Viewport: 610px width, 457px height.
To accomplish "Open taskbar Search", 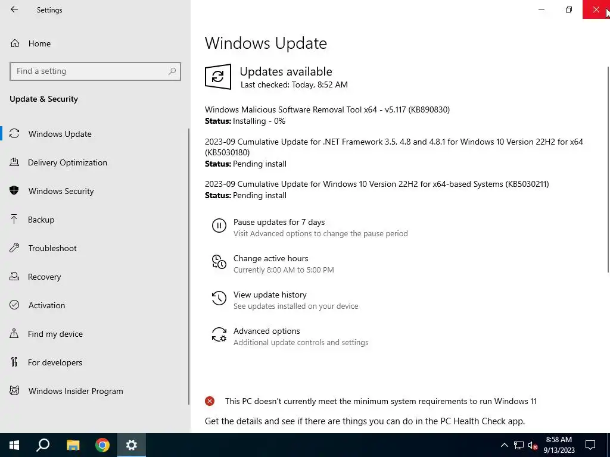I will [43, 445].
